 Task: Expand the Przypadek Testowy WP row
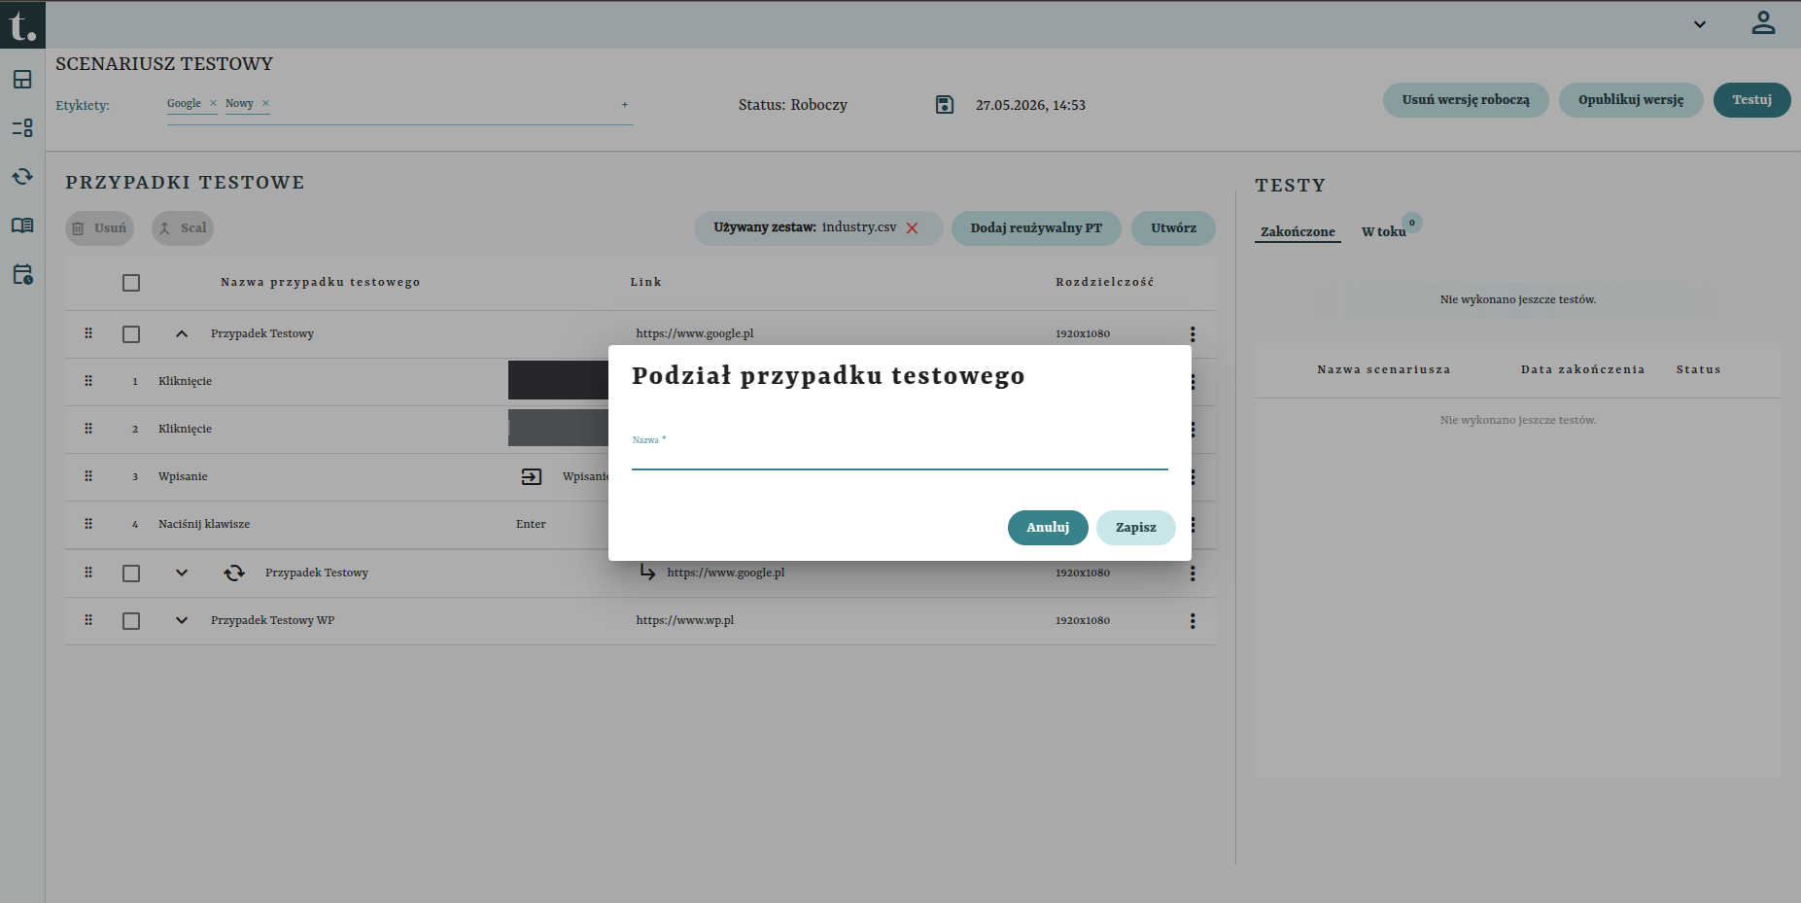point(182,621)
